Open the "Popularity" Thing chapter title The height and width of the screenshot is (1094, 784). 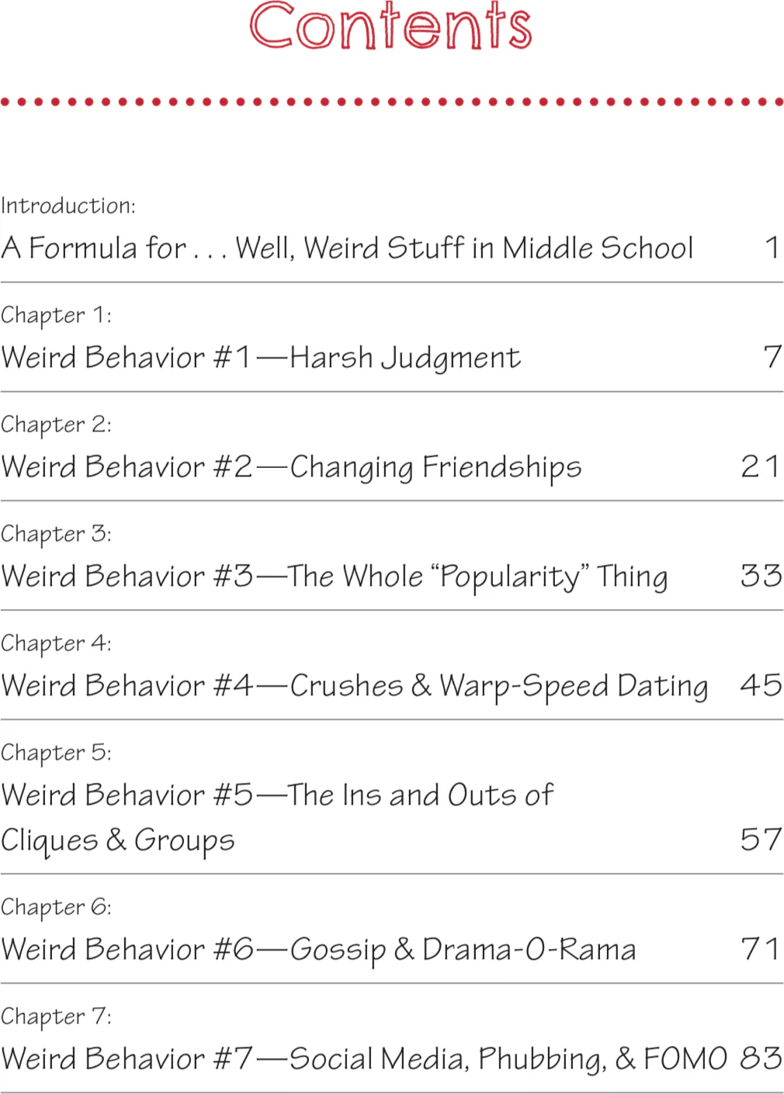[x=335, y=576]
